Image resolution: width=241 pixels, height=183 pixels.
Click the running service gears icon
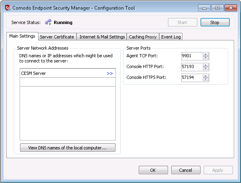tap(48, 22)
